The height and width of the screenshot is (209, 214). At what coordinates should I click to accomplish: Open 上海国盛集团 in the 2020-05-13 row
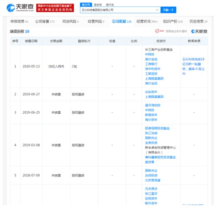coord(154,78)
